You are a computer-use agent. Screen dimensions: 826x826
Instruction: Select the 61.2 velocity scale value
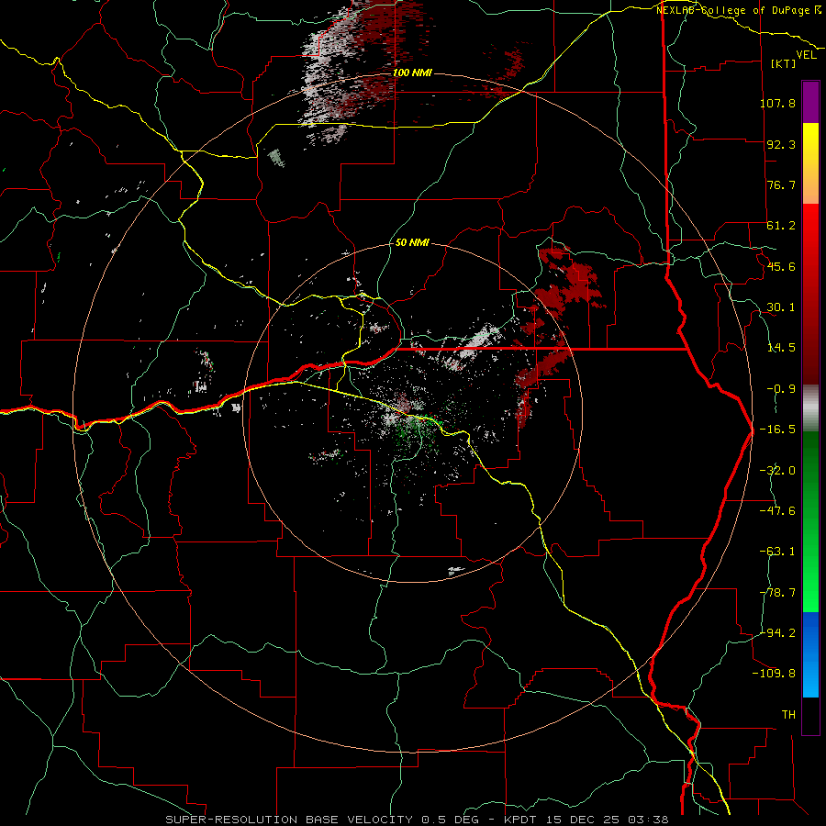781,226
